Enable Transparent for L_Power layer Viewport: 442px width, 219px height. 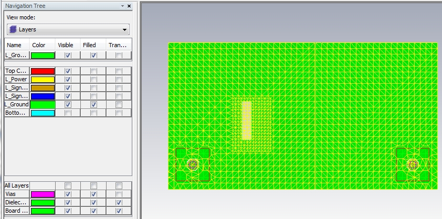pyautogui.click(x=119, y=80)
